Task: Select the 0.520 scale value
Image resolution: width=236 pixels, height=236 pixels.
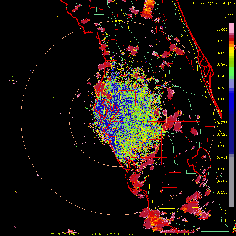Action: [222, 135]
